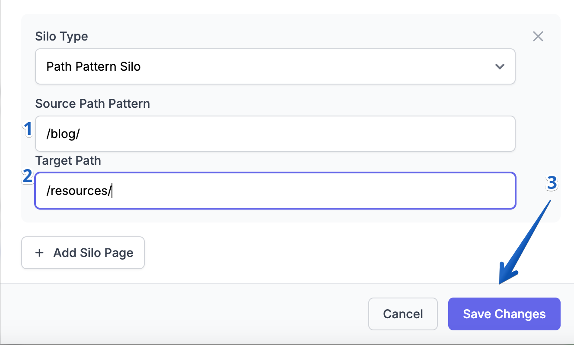The height and width of the screenshot is (345, 574).
Task: Click inside the Source Path Pattern field
Action: 275,134
